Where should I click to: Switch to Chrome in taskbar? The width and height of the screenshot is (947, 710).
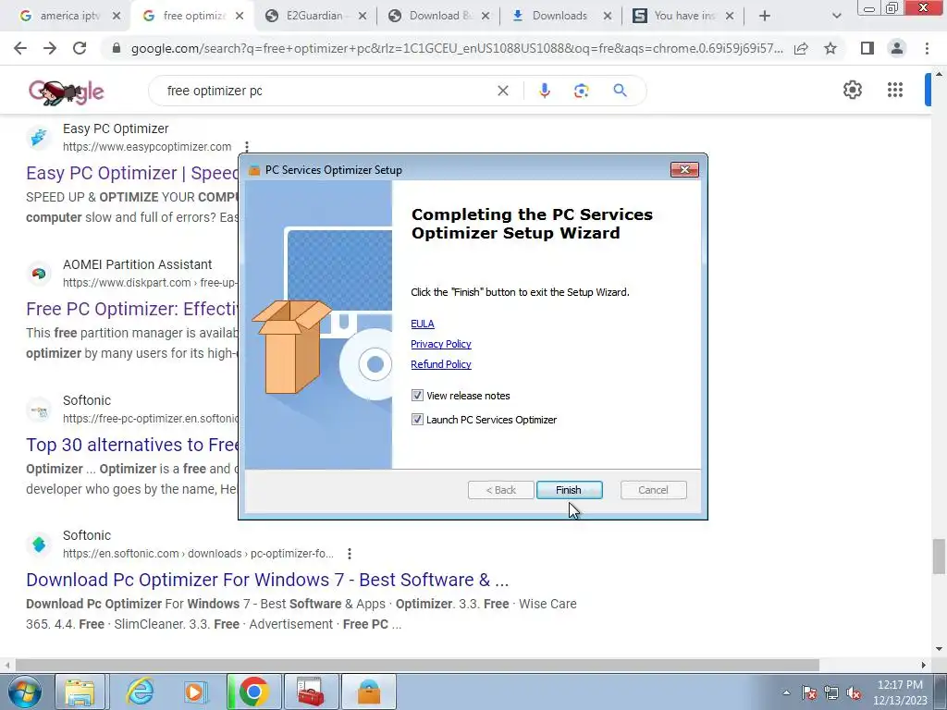coord(253,692)
